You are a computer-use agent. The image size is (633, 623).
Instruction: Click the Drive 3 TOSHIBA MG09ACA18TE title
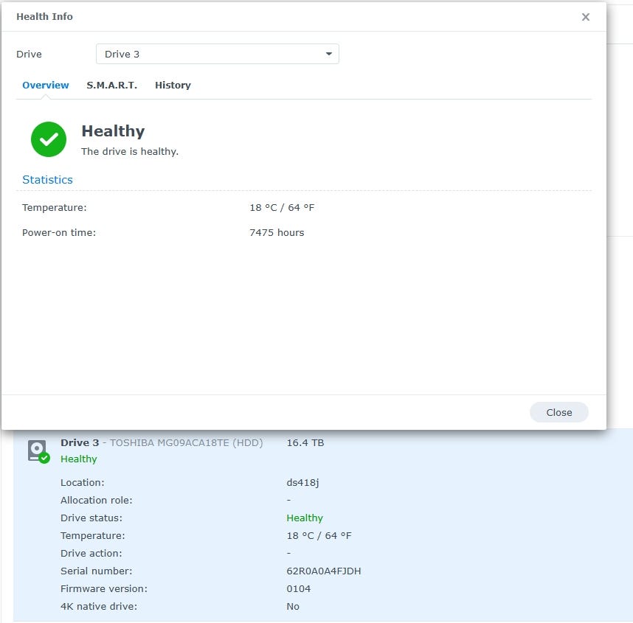[162, 442]
